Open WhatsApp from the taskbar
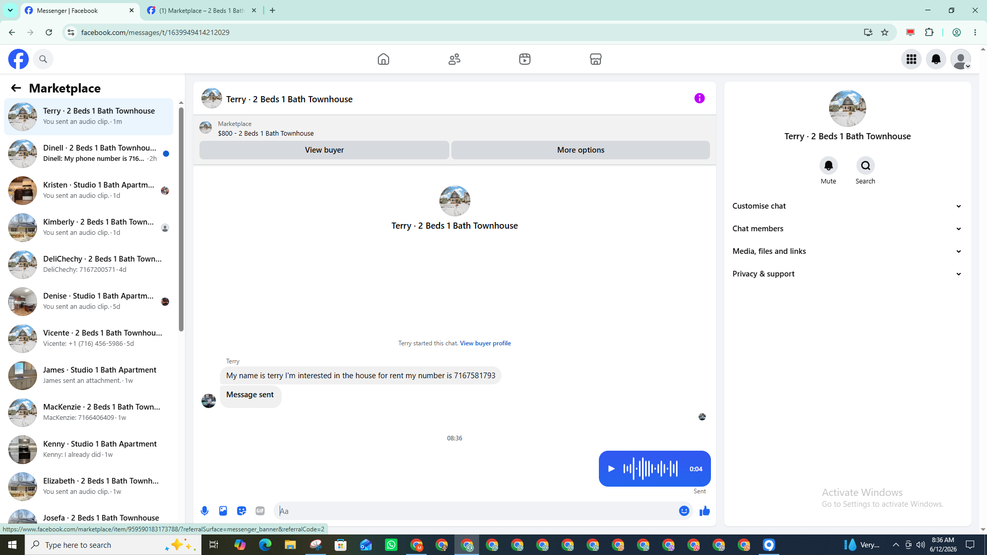This screenshot has width=987, height=555. [x=391, y=545]
